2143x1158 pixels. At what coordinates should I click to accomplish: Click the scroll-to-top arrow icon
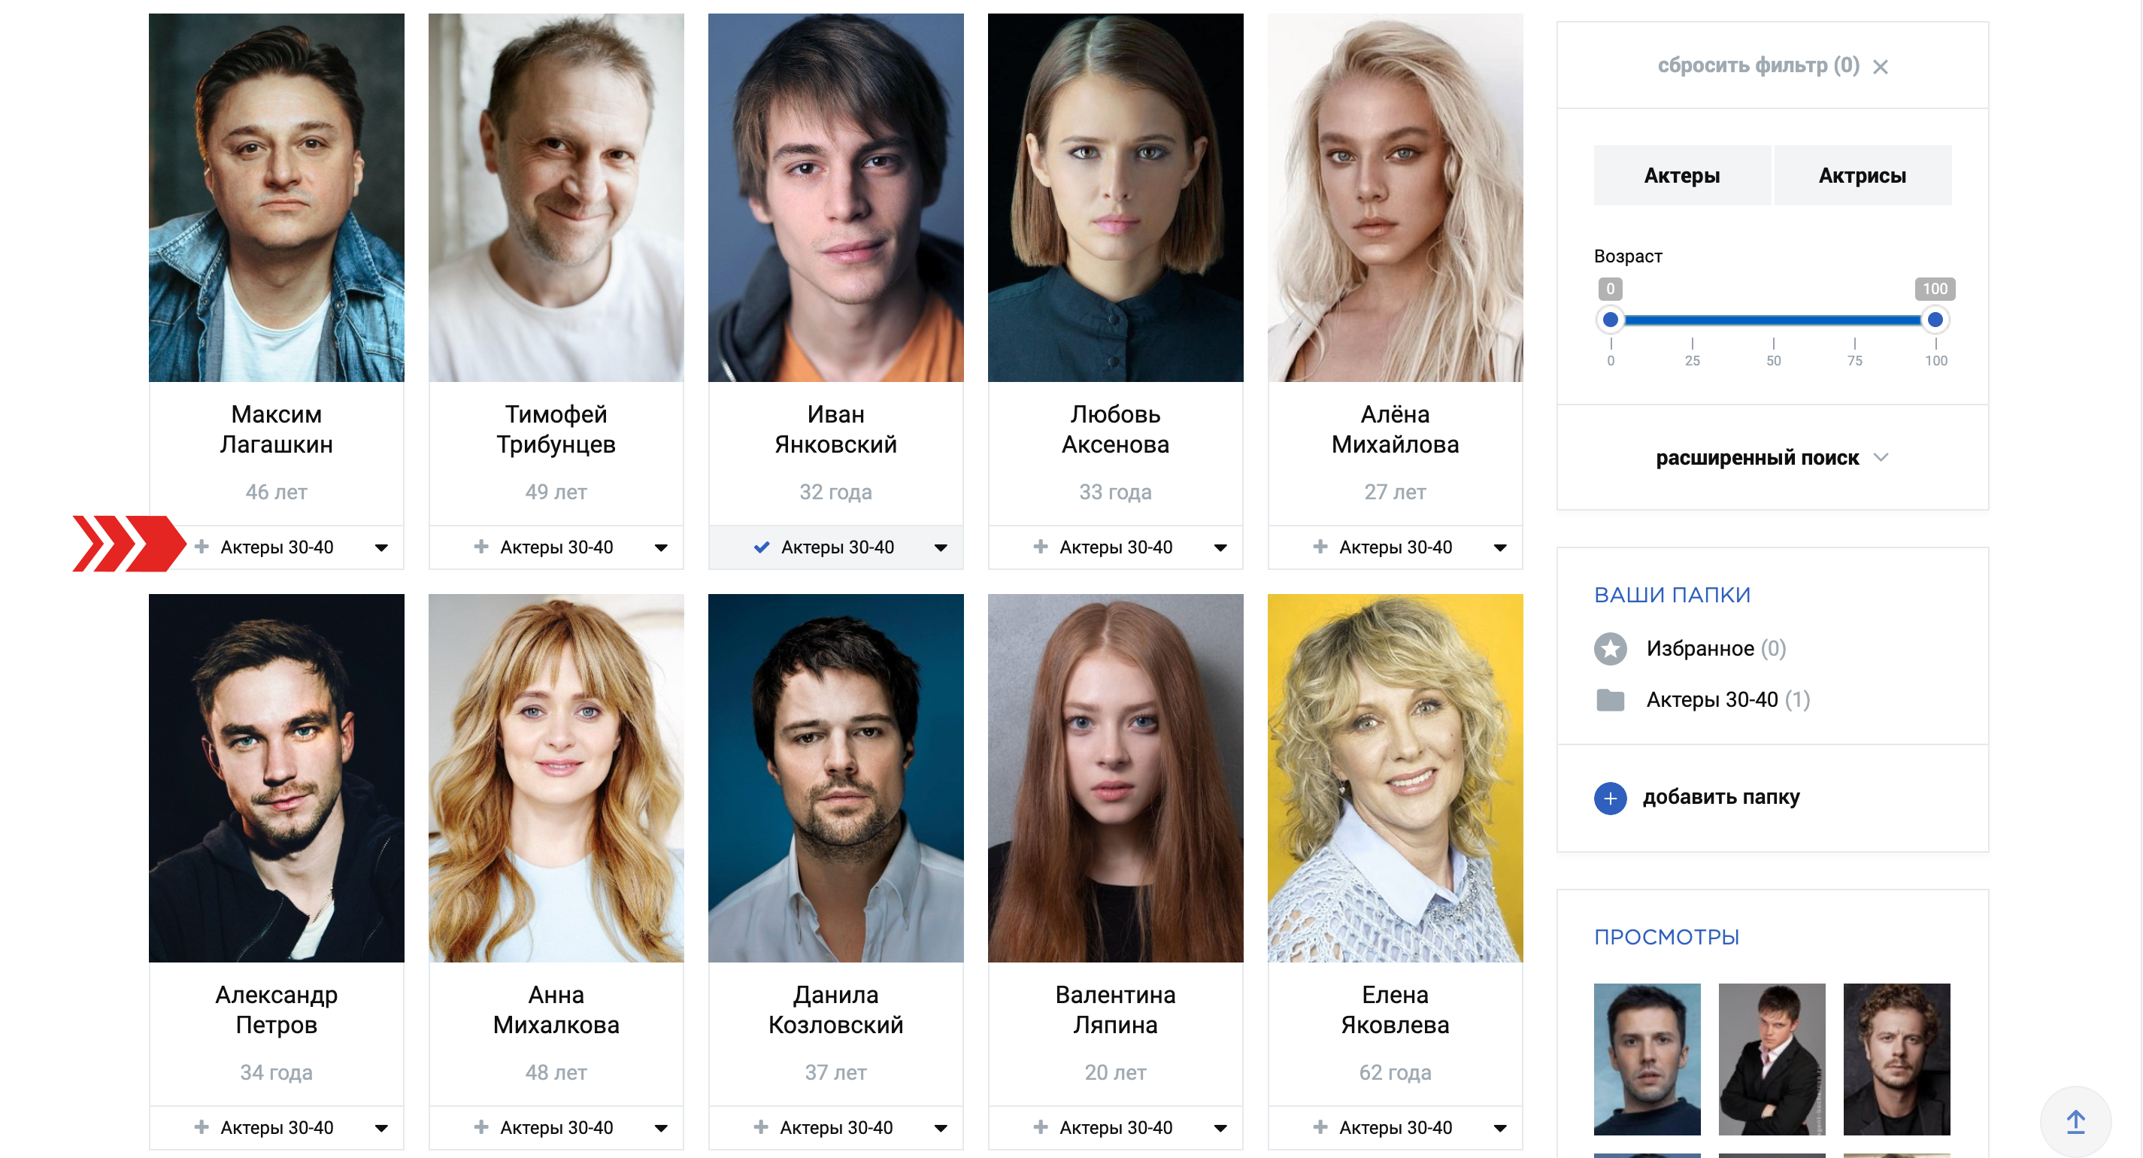[2075, 1122]
